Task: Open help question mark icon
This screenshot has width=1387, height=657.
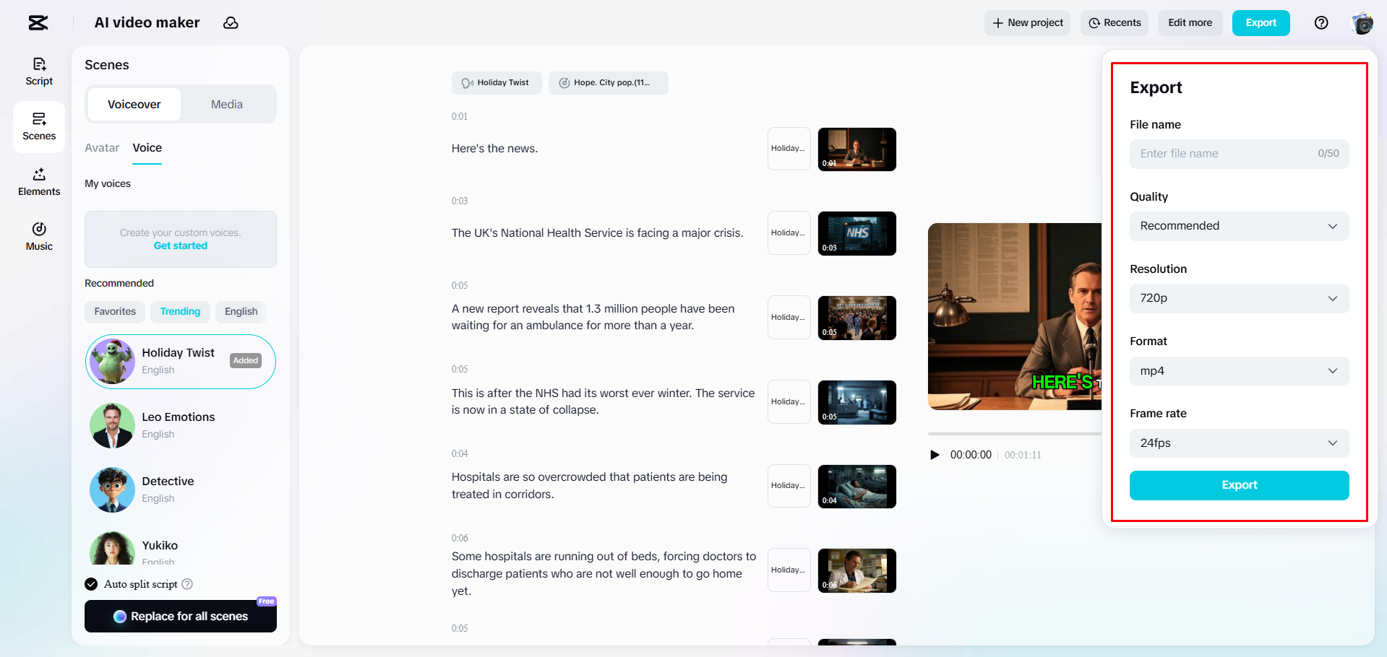Action: pyautogui.click(x=1321, y=23)
